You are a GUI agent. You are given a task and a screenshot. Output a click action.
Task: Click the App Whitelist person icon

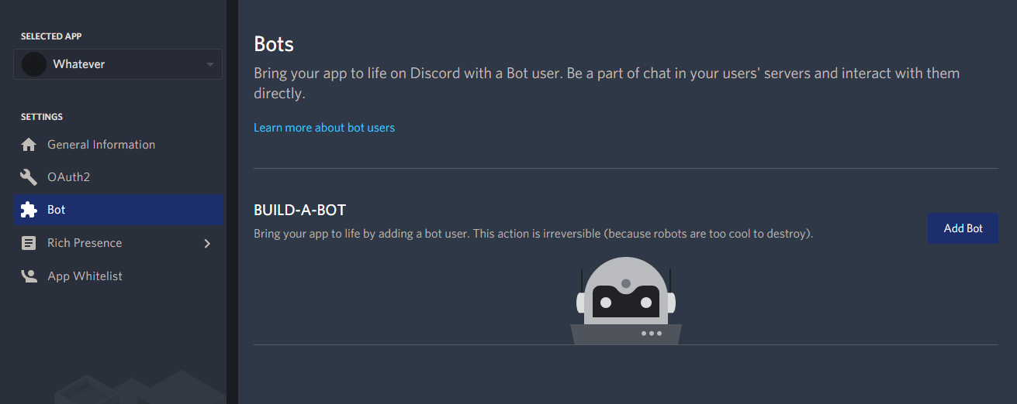pos(29,276)
